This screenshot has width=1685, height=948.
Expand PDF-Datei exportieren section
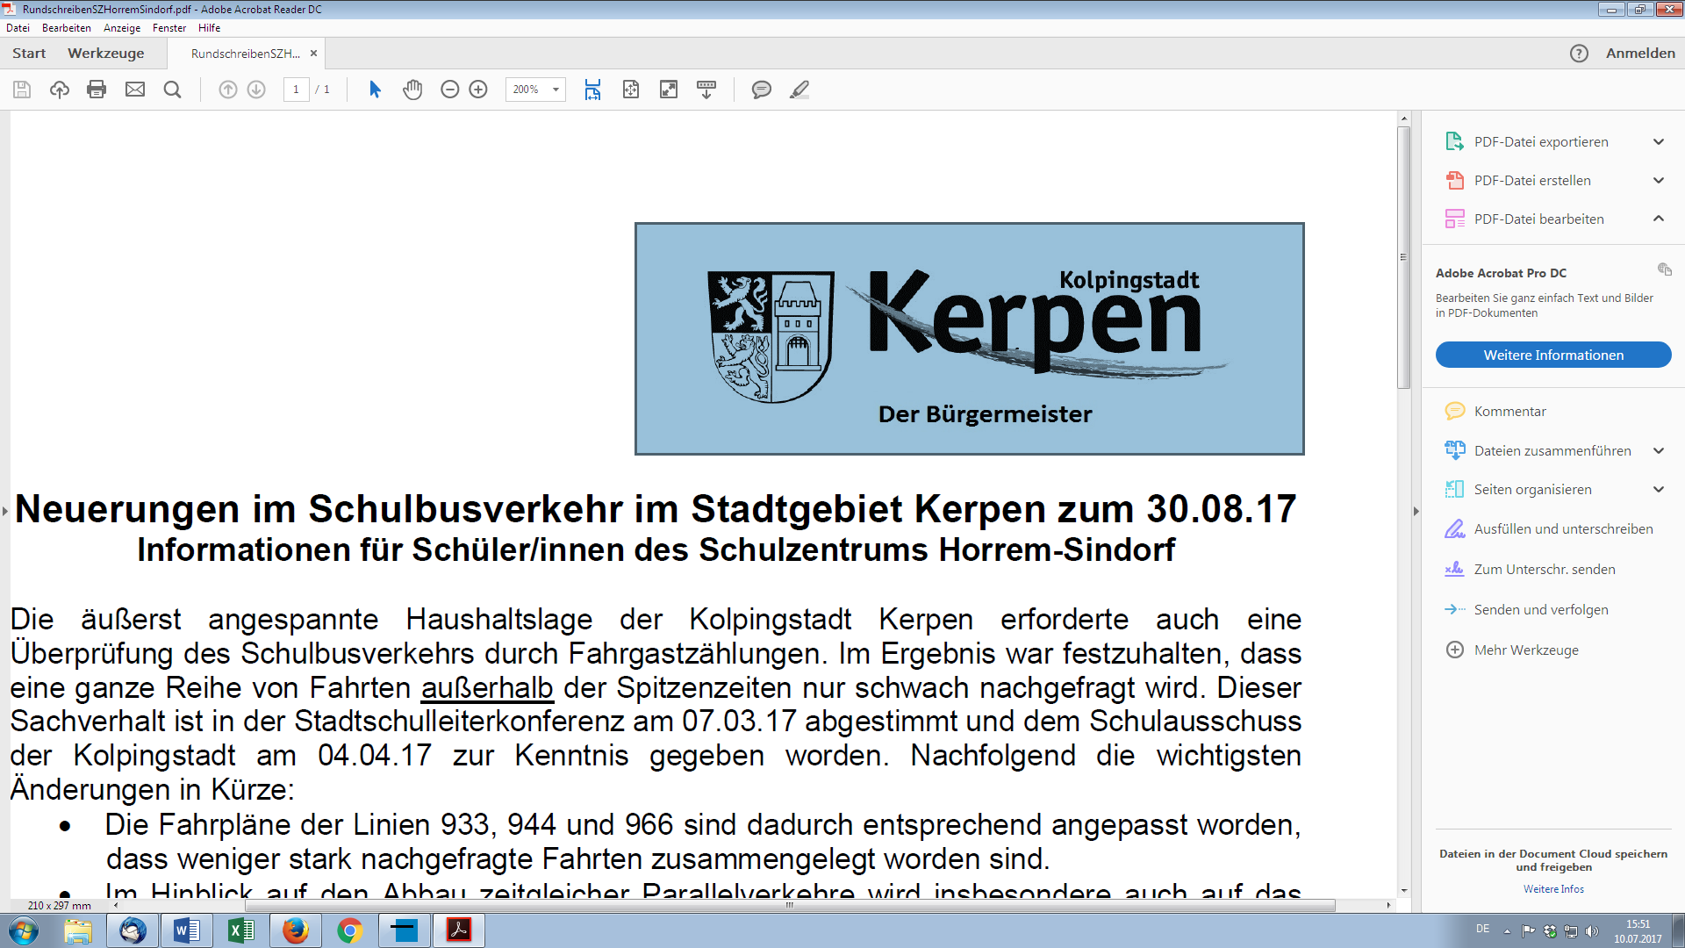click(x=1659, y=142)
